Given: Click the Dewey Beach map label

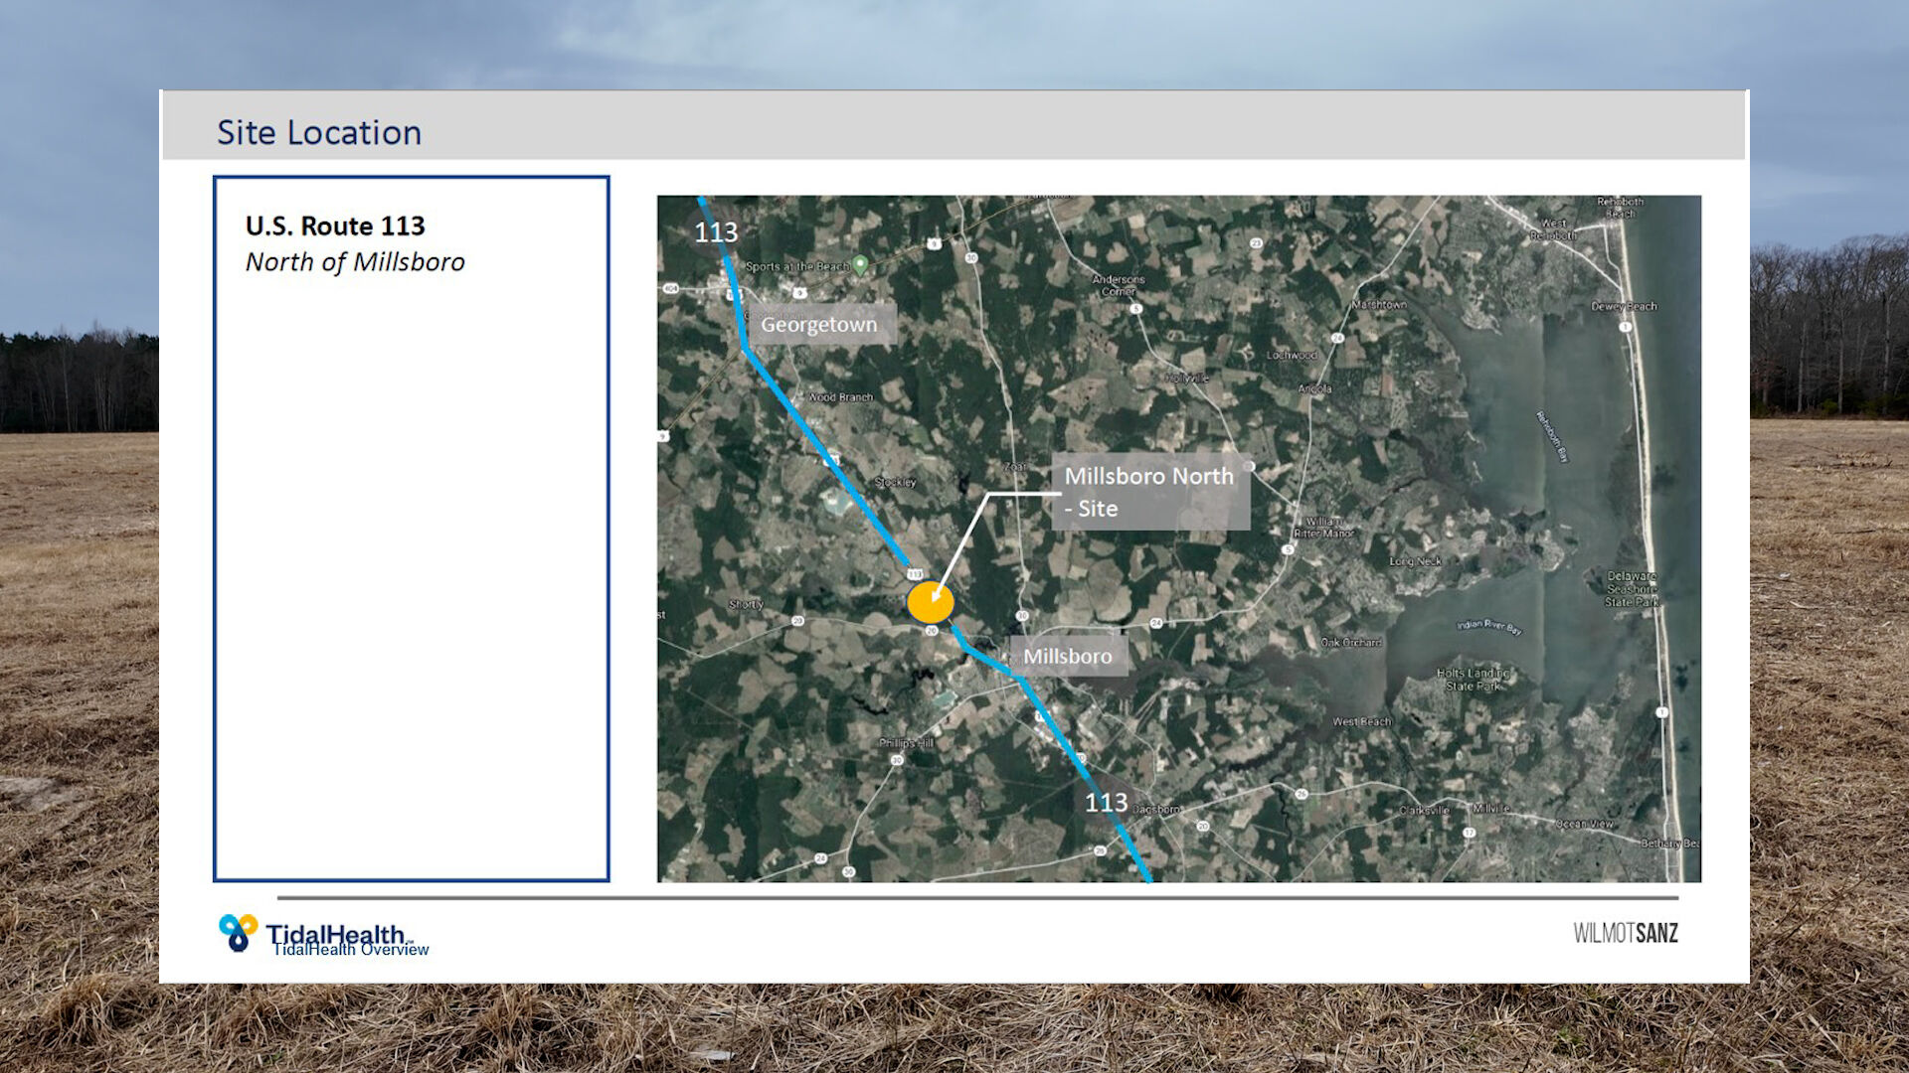Looking at the screenshot, I should [x=1623, y=306].
